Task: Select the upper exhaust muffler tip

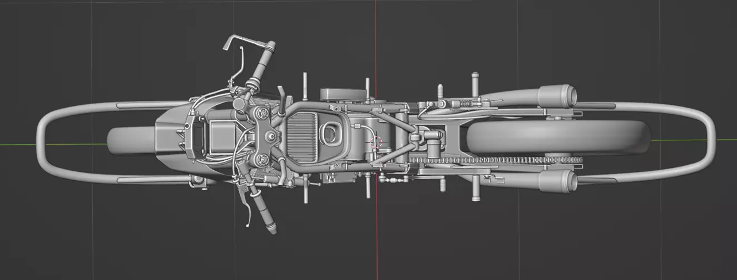Action: click(557, 96)
